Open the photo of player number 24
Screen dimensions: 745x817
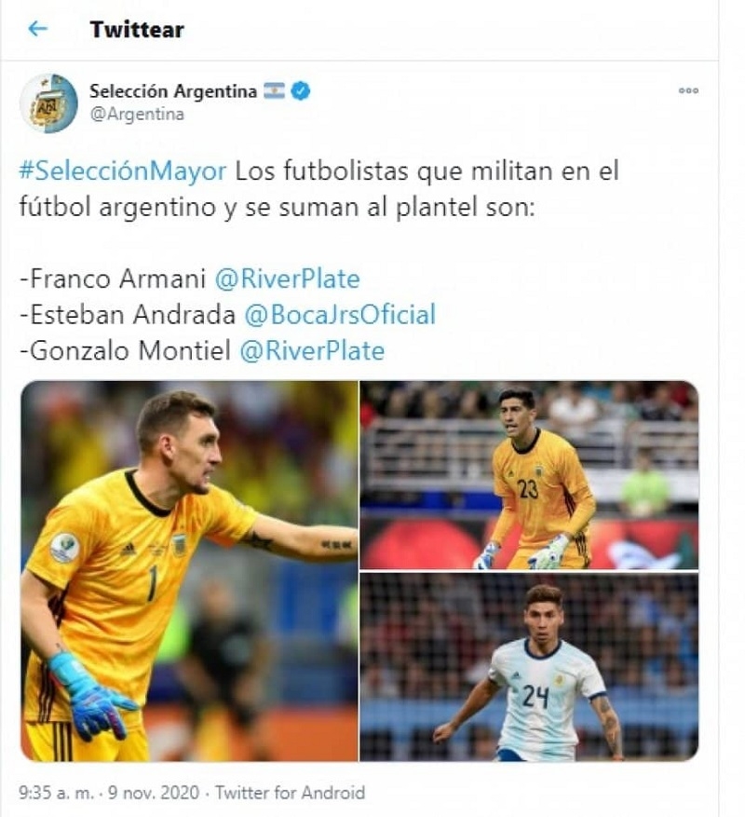[529, 667]
